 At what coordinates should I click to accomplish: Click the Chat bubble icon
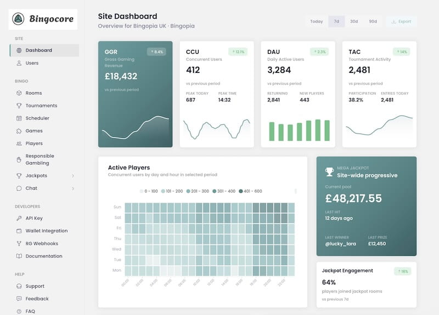19,188
